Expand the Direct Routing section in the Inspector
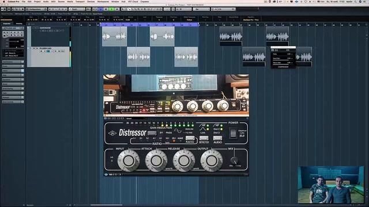This screenshot has width=369, height=207. point(13,89)
